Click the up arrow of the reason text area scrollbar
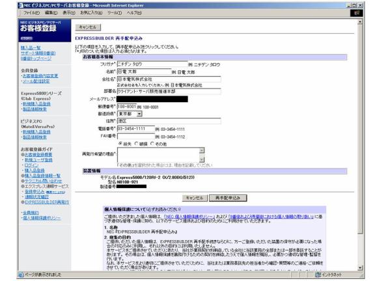This screenshot has height=281, width=375. 202,150
